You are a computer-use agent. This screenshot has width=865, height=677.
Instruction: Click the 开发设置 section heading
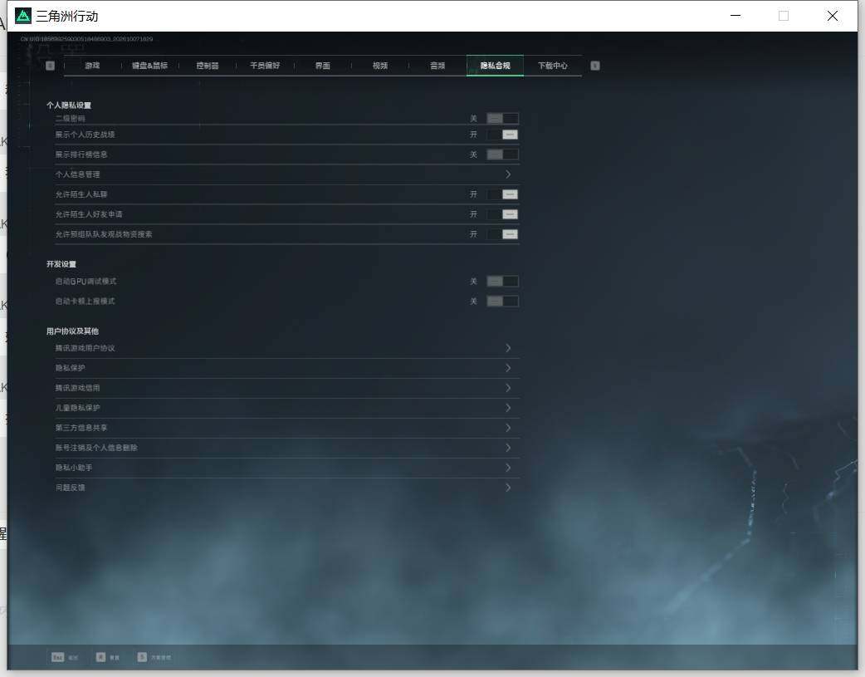click(x=61, y=264)
